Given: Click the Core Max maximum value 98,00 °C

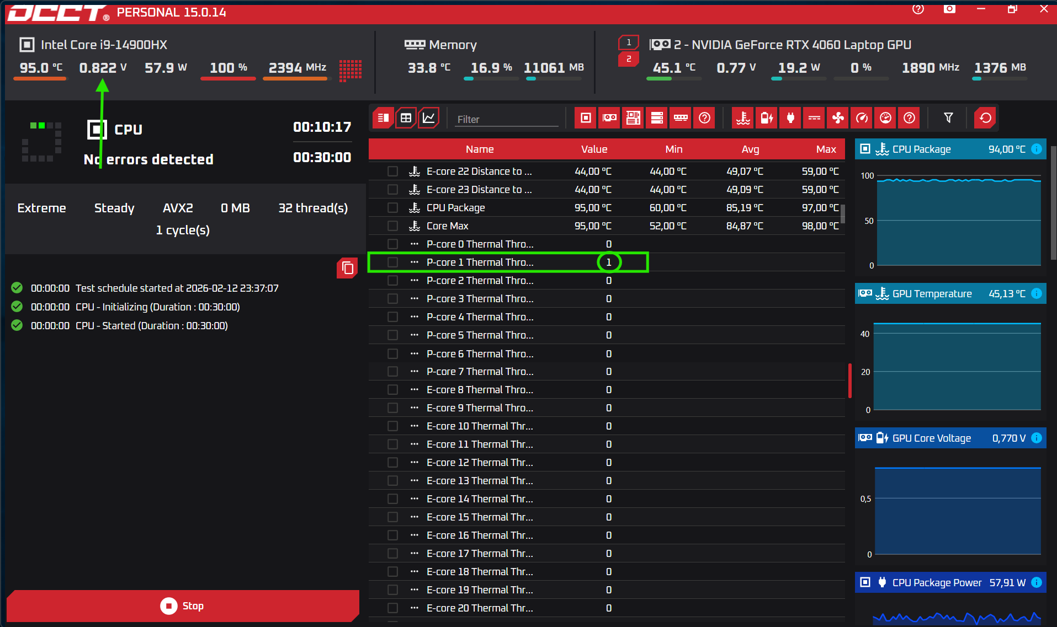Looking at the screenshot, I should pyautogui.click(x=820, y=226).
